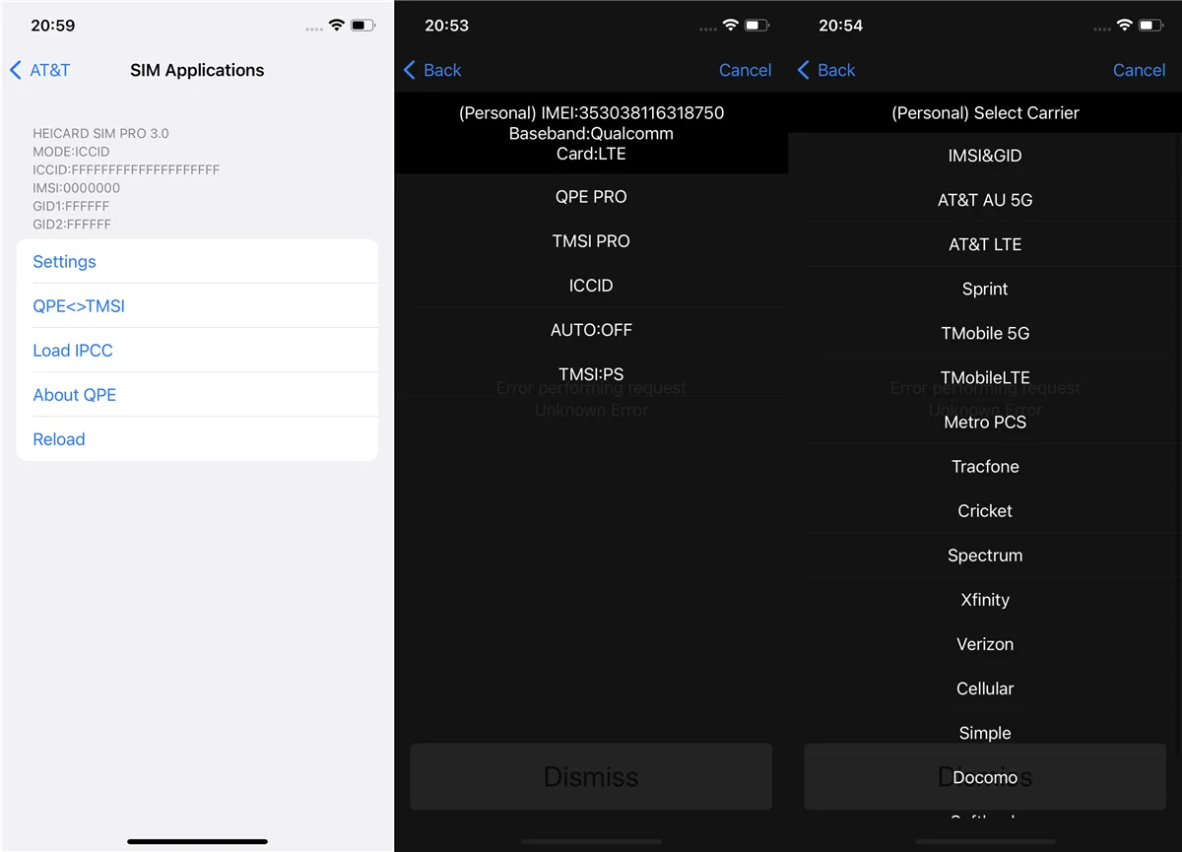
Task: Tap Cancel on the 20:53 screen
Action: point(745,70)
